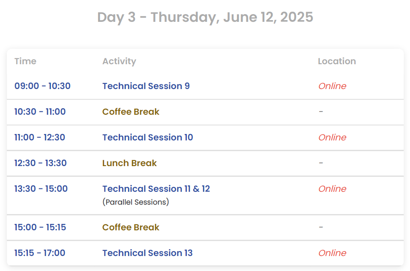Click the Location column header

pos(337,61)
